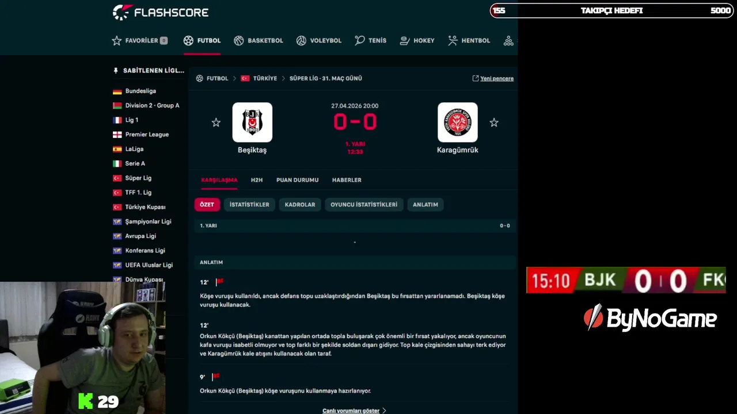Open TFF 1. Lig in pinned leagues
Screen dimensions: 737x414
click(x=138, y=193)
